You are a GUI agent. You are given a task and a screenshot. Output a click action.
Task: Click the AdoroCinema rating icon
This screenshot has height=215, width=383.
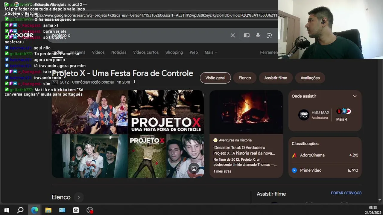294,155
